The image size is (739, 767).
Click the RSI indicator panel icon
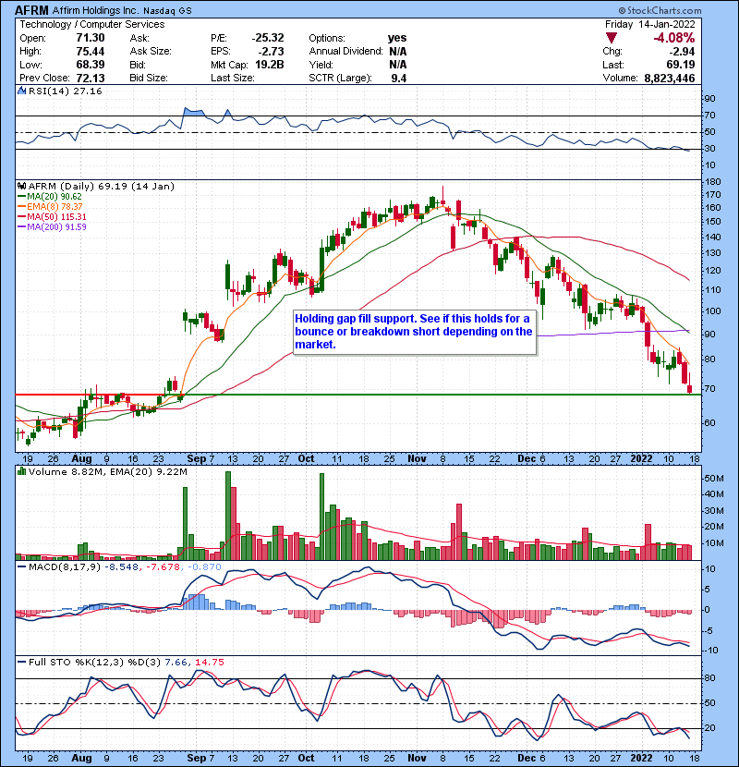click(22, 91)
